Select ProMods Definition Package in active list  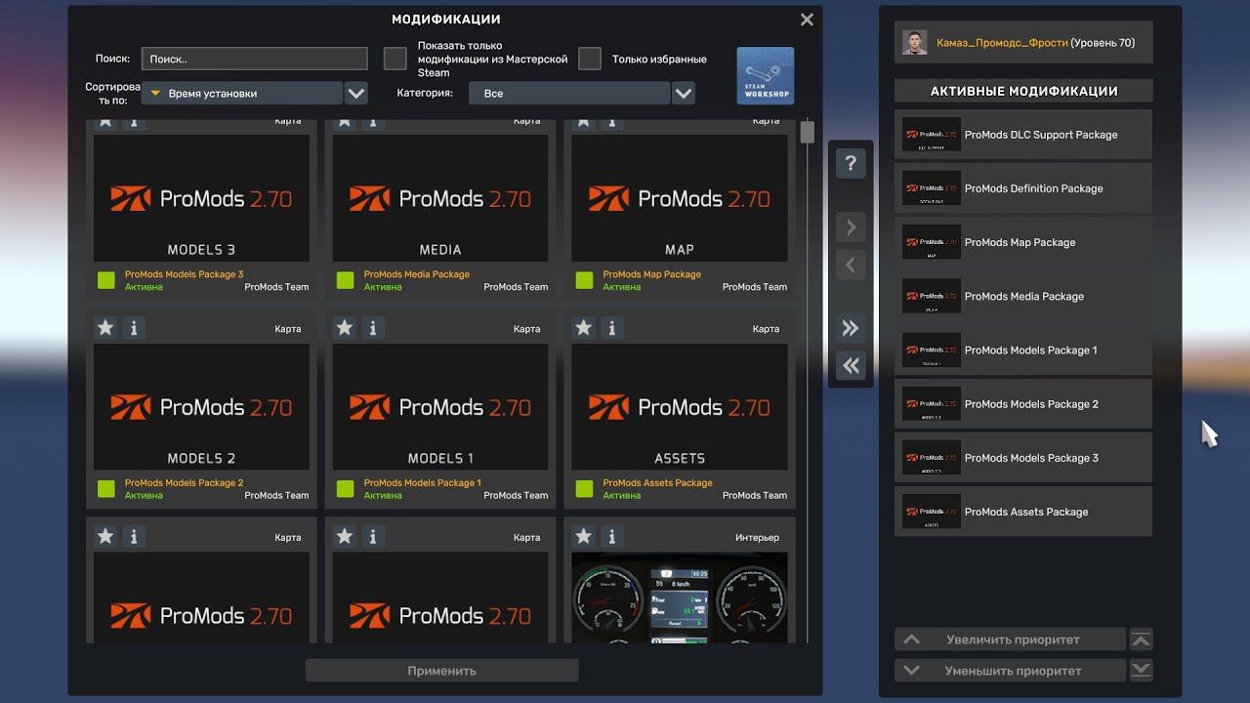coord(1023,188)
